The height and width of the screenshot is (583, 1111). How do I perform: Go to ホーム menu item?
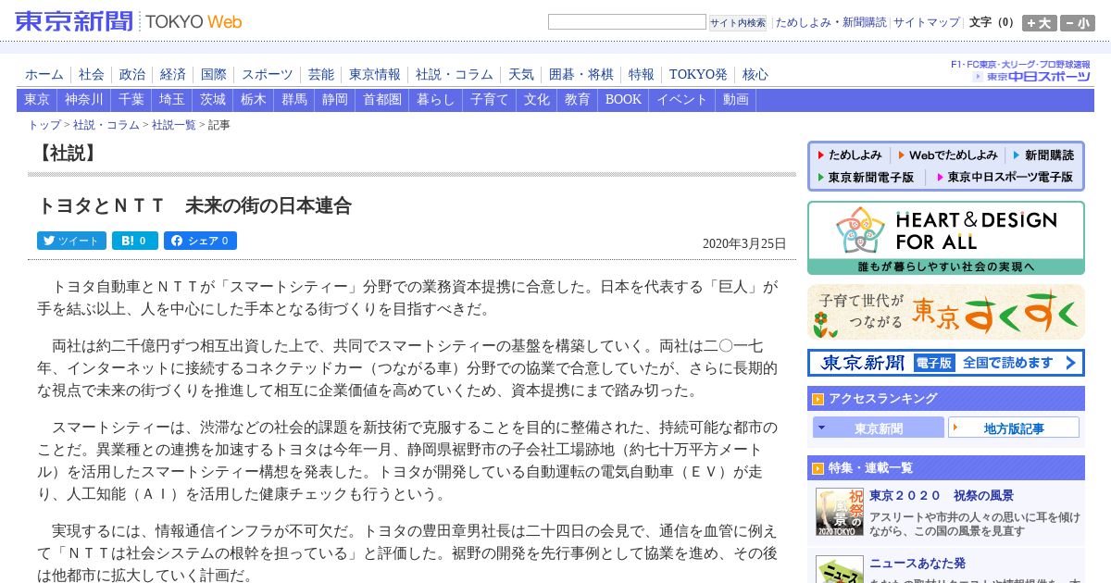tap(44, 74)
